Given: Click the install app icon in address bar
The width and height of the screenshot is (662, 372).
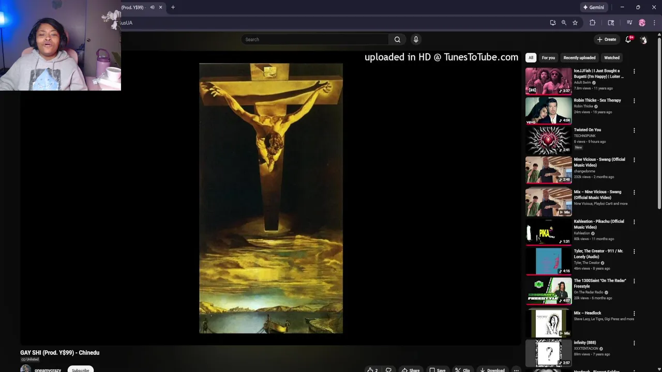Looking at the screenshot, I should point(553,23).
